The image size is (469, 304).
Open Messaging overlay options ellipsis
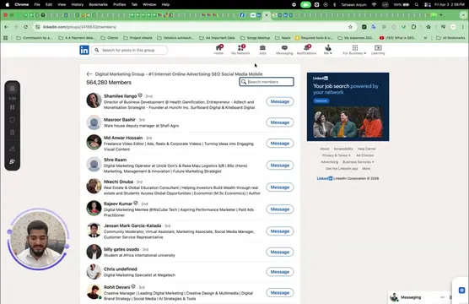443,297
